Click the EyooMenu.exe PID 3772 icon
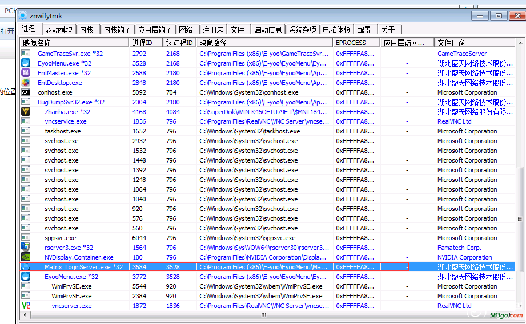The height and width of the screenshot is (324, 526). tap(26, 277)
